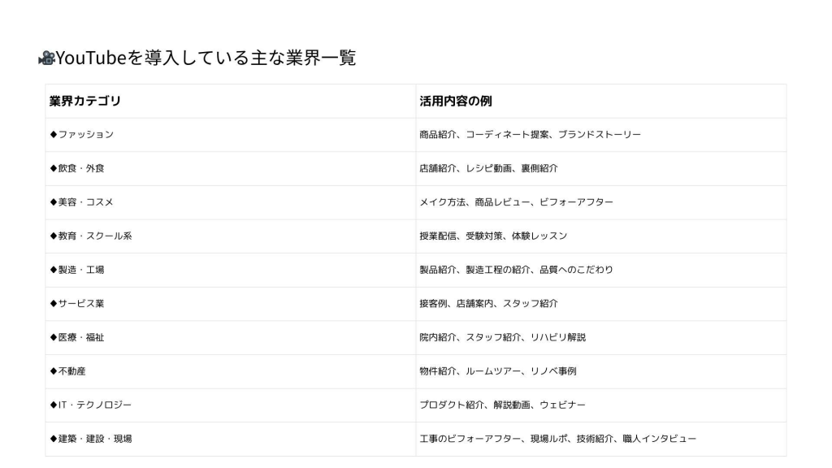
Task: Select the 活用内容の例 column header
Action: click(456, 102)
